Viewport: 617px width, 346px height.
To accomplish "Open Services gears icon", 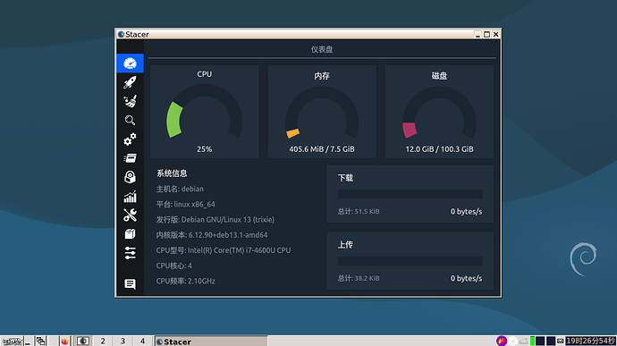I will point(130,139).
